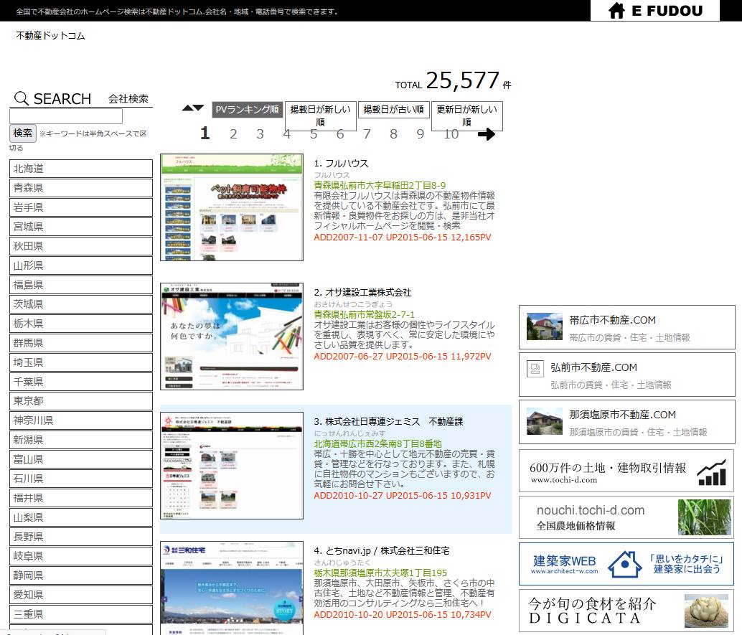Go to page 2
Screen dimensions: 742x635
click(233, 134)
